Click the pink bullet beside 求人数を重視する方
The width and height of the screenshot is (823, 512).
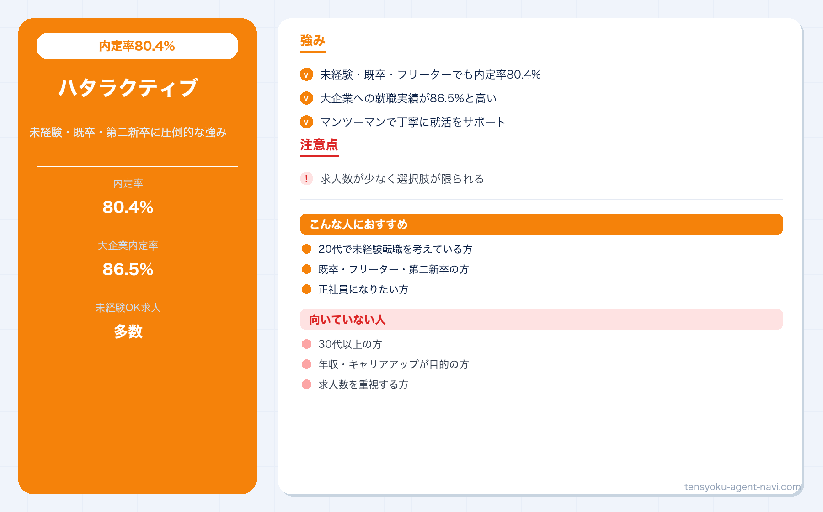point(306,384)
